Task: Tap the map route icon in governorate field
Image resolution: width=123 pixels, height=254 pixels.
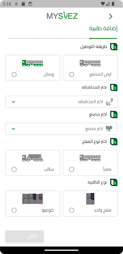Action: point(109,102)
